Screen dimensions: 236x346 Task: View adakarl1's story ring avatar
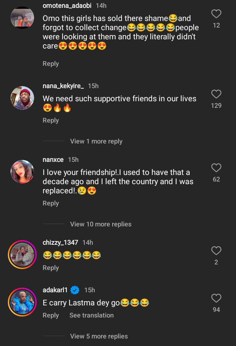pos(22,302)
